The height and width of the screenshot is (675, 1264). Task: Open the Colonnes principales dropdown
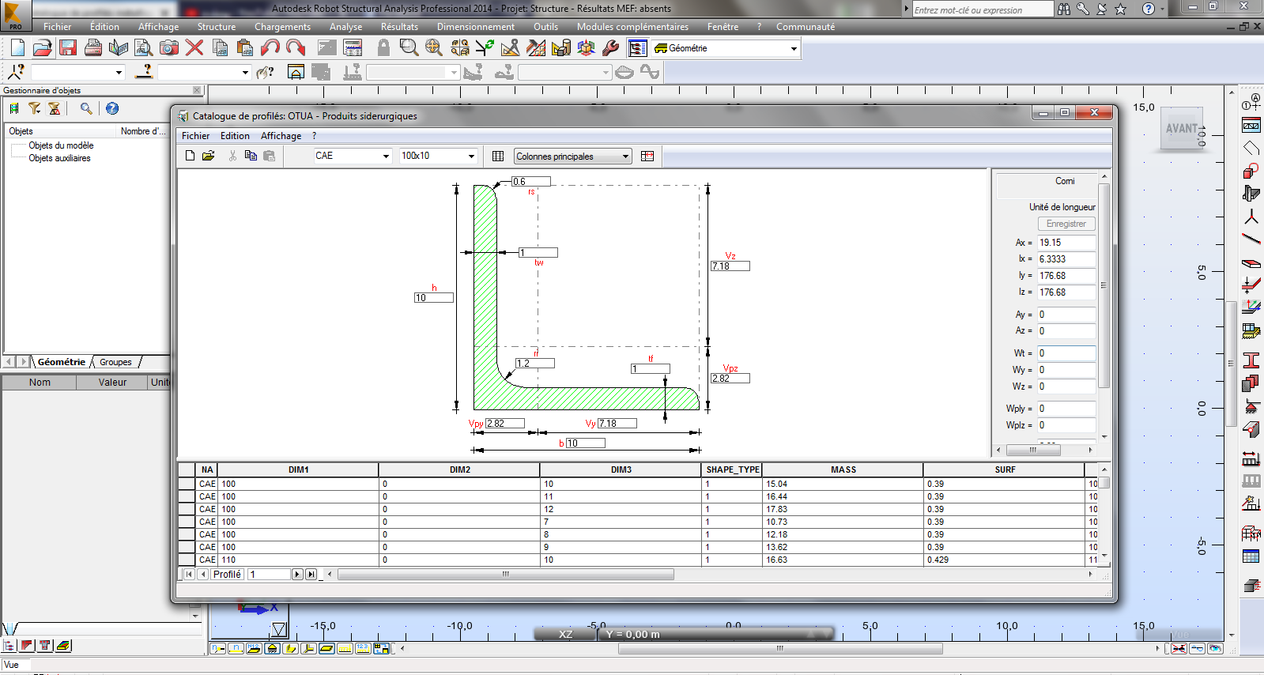click(625, 156)
